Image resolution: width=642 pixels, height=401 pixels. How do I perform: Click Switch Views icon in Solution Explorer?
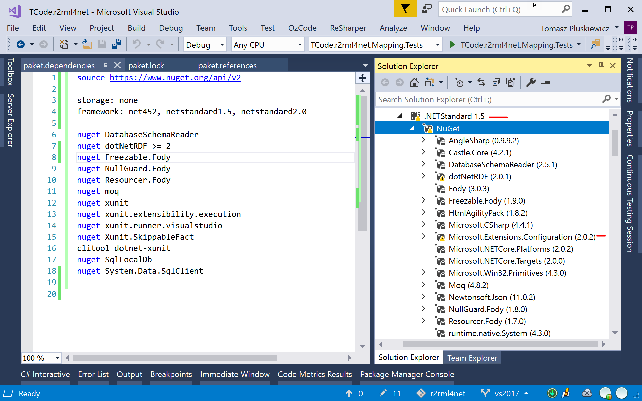(x=430, y=82)
